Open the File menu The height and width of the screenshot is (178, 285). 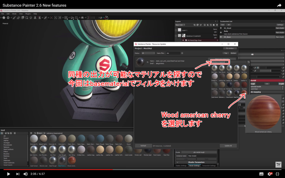pos(3,14)
